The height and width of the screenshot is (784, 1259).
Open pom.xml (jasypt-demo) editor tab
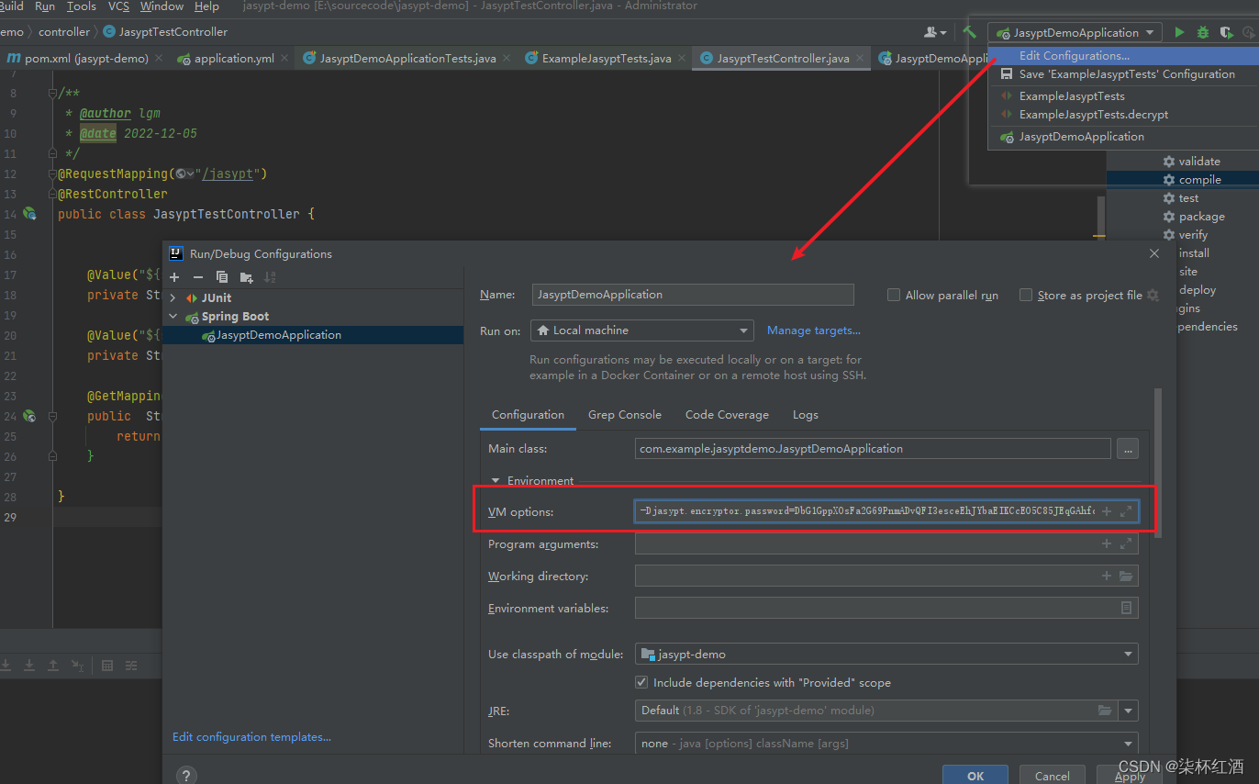(x=85, y=58)
